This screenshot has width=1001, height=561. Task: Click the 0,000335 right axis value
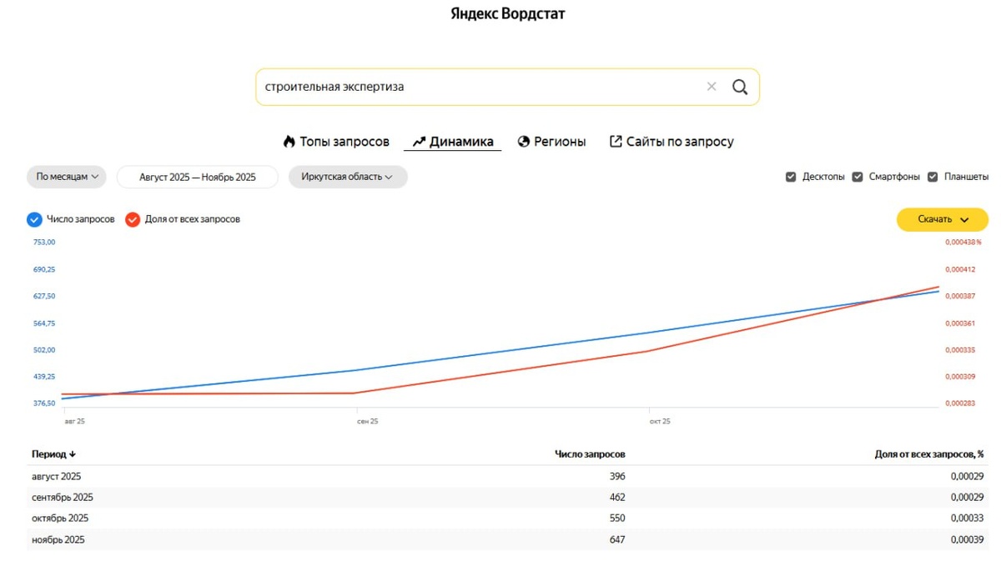tap(960, 350)
